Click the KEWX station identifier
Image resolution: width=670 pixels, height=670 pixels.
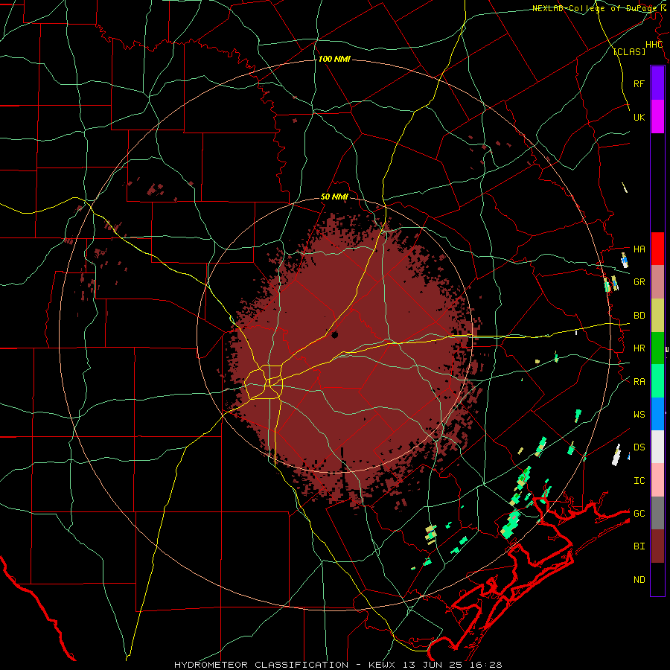click(x=383, y=665)
